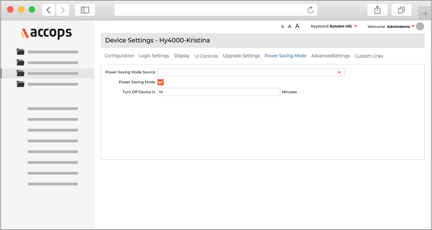The image size is (432, 230).
Task: Open the Power Saving Mode Source dropdown
Action: [x=339, y=72]
